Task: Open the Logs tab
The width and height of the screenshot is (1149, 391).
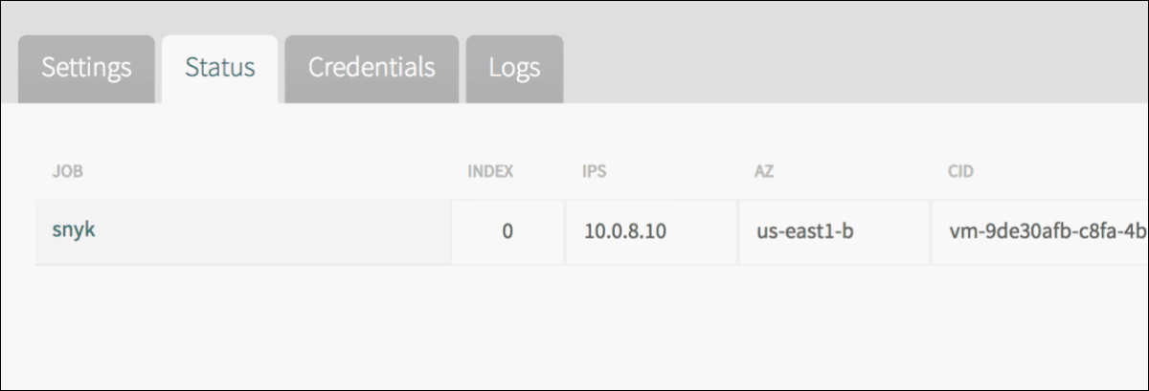Action: click(514, 69)
